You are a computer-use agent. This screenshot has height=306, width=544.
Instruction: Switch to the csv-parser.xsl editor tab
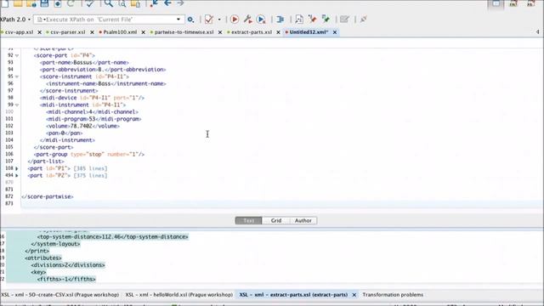[x=68, y=32]
